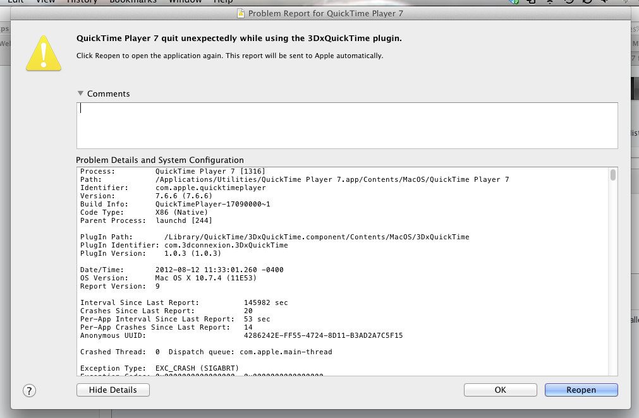Click the Reopen button
The image size is (639, 418).
point(581,390)
